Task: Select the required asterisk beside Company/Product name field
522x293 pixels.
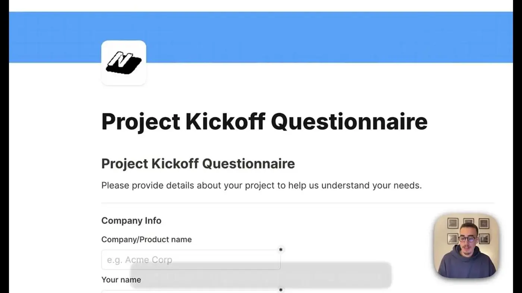Action: 281,249
